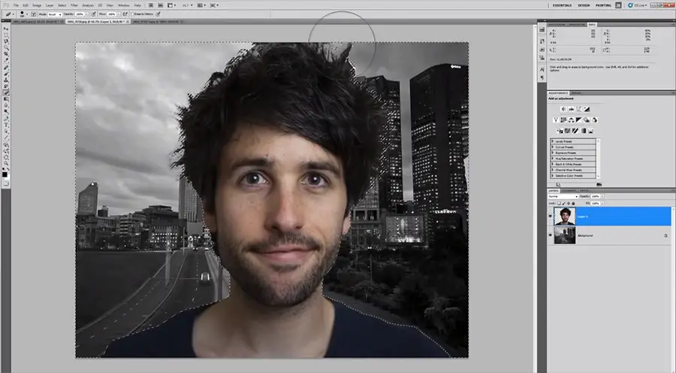Open the collapsed Character panel icon

[x=542, y=69]
